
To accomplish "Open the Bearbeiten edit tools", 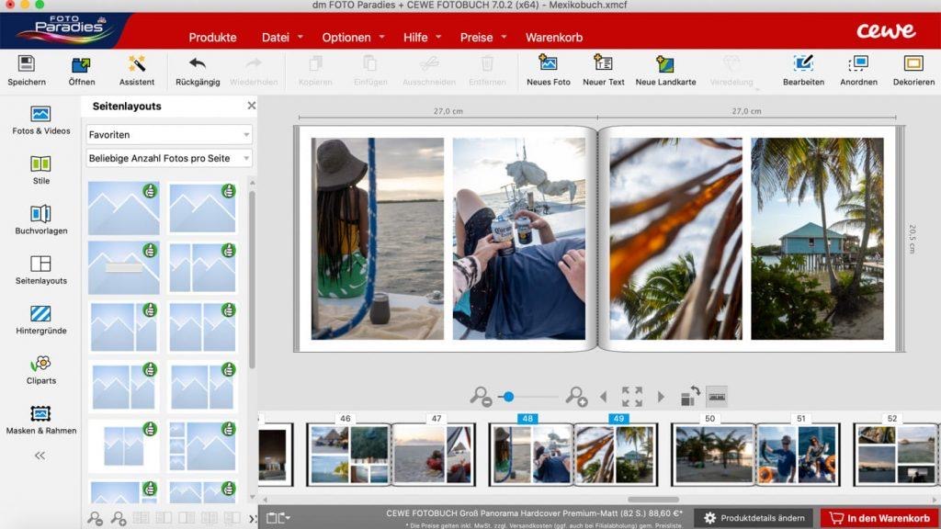I will [x=803, y=70].
